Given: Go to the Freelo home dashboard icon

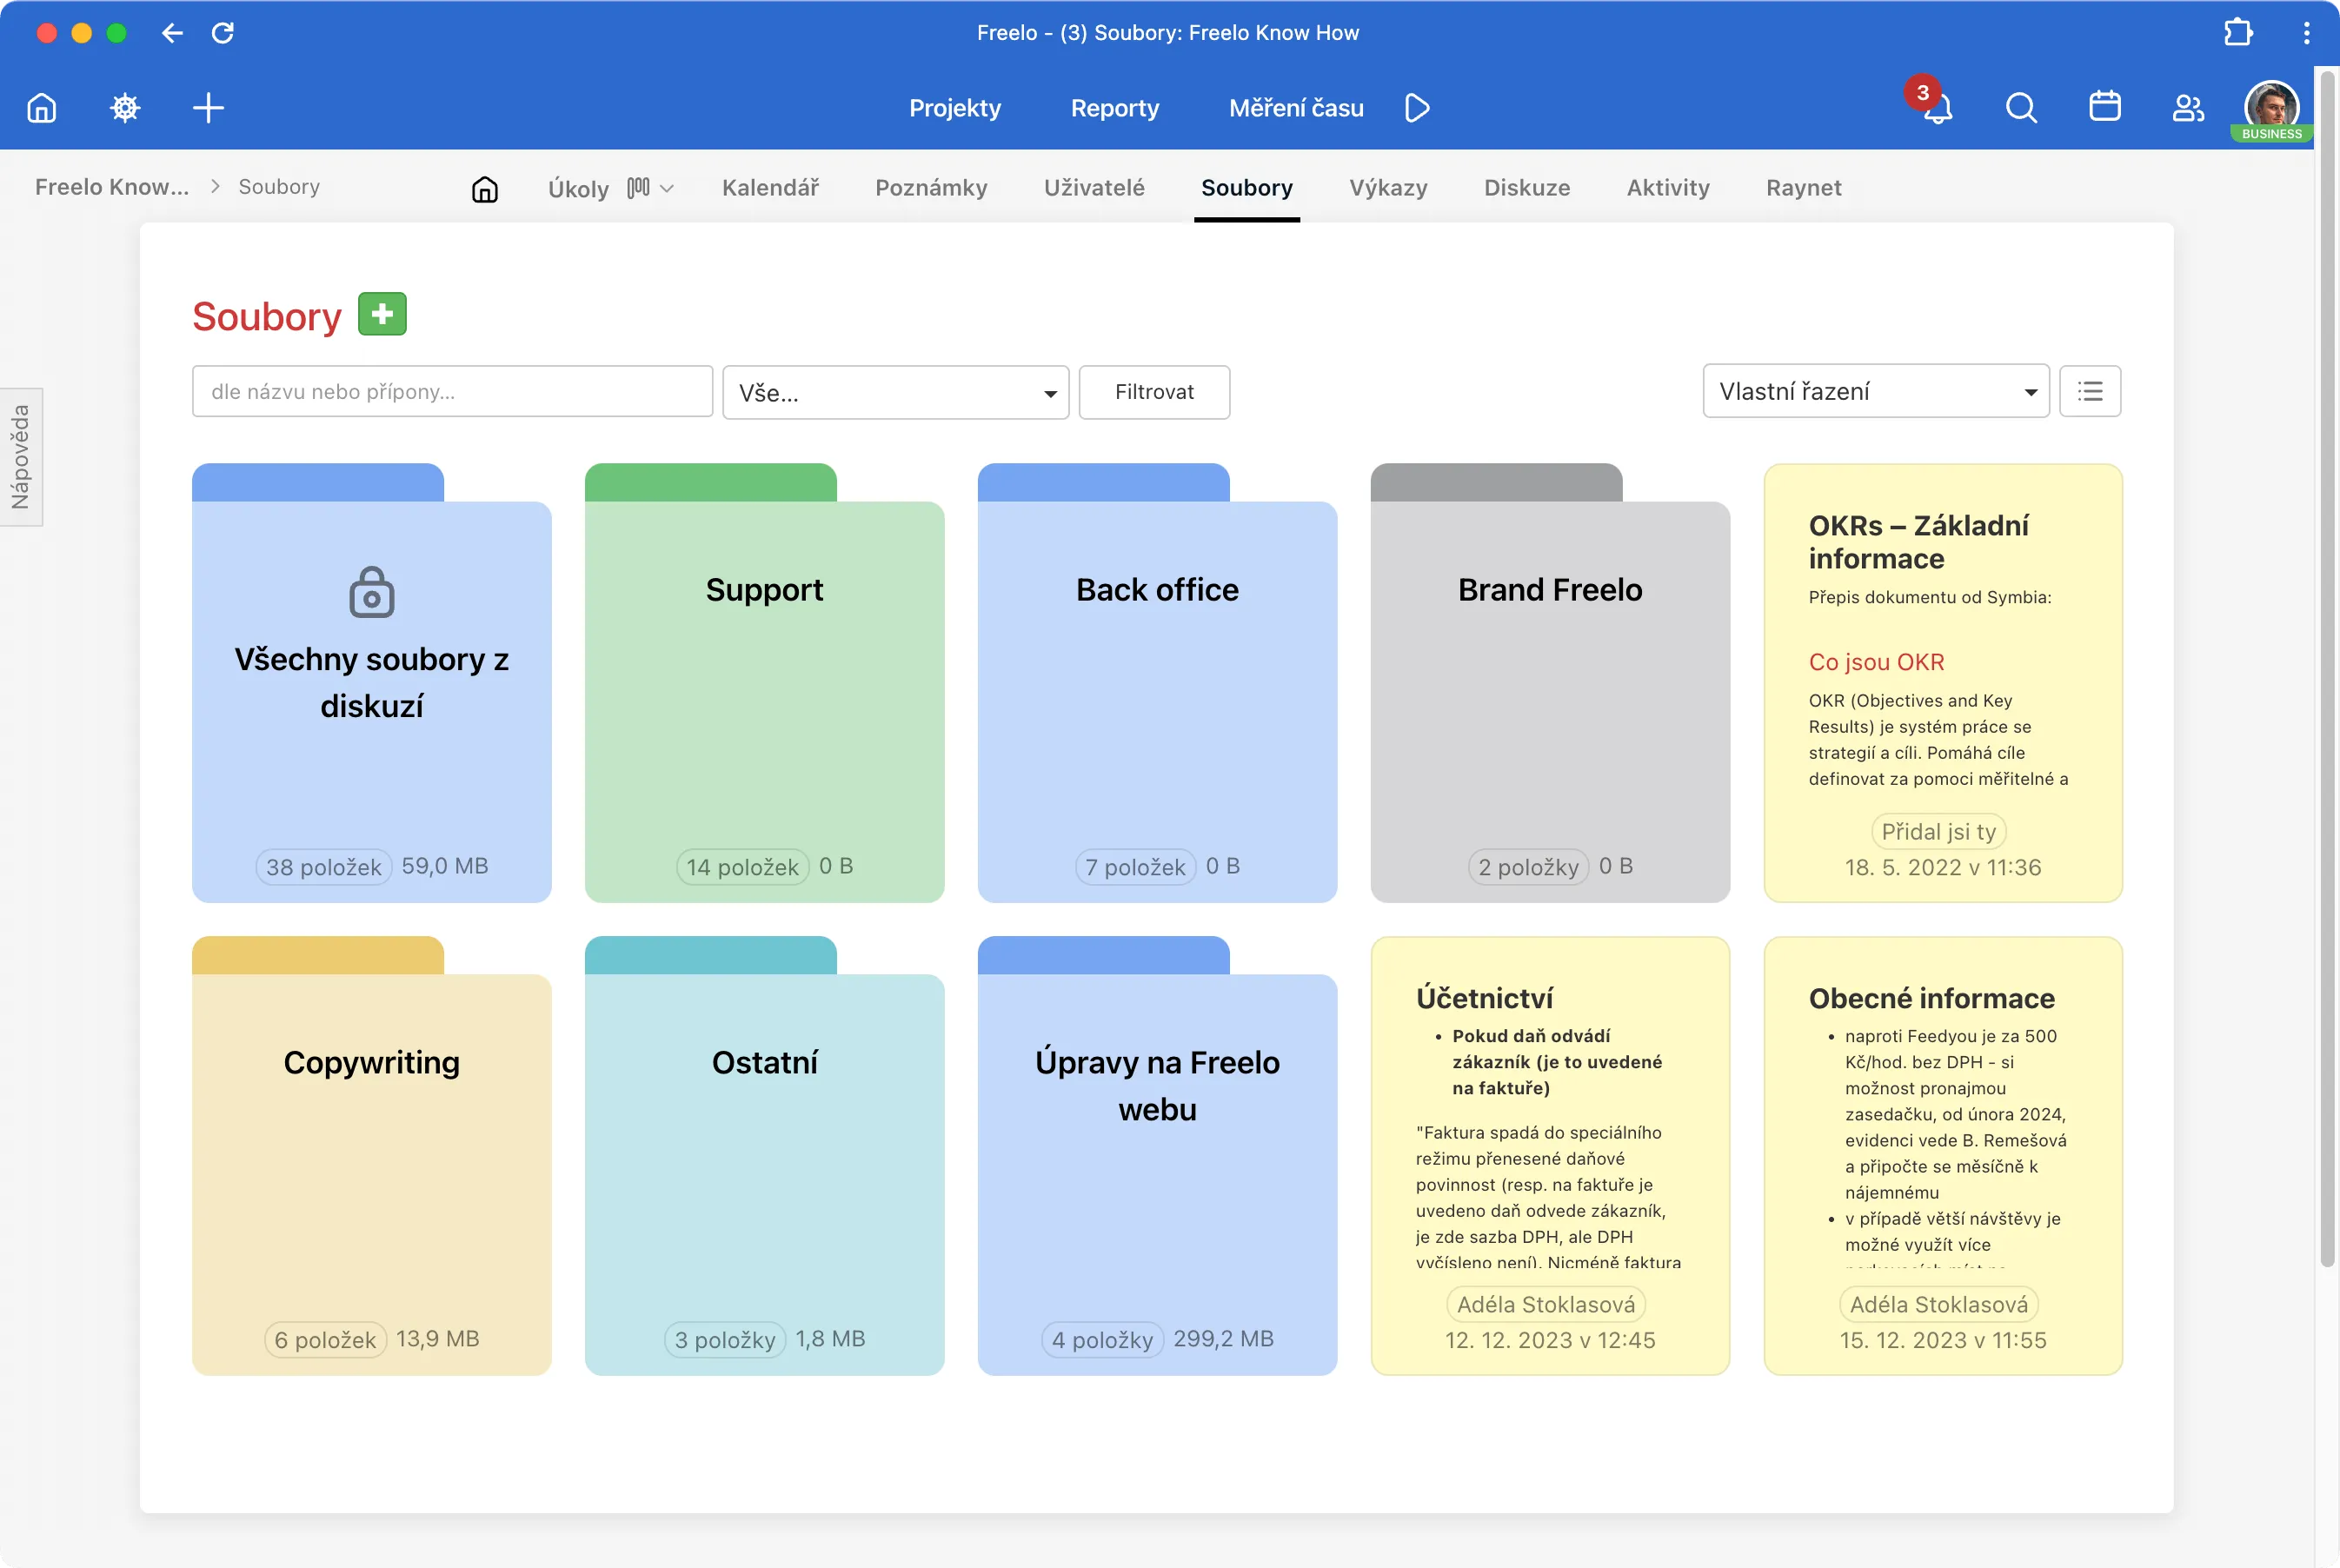Looking at the screenshot, I should pyautogui.click(x=42, y=107).
